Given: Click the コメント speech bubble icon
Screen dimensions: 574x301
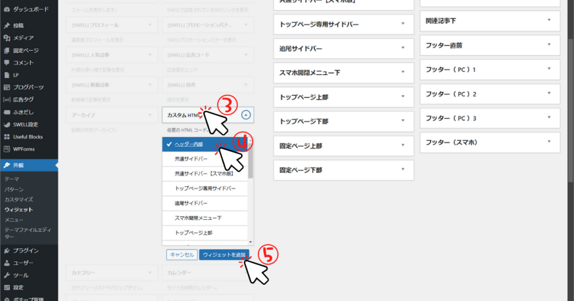Looking at the screenshot, I should [x=7, y=63].
